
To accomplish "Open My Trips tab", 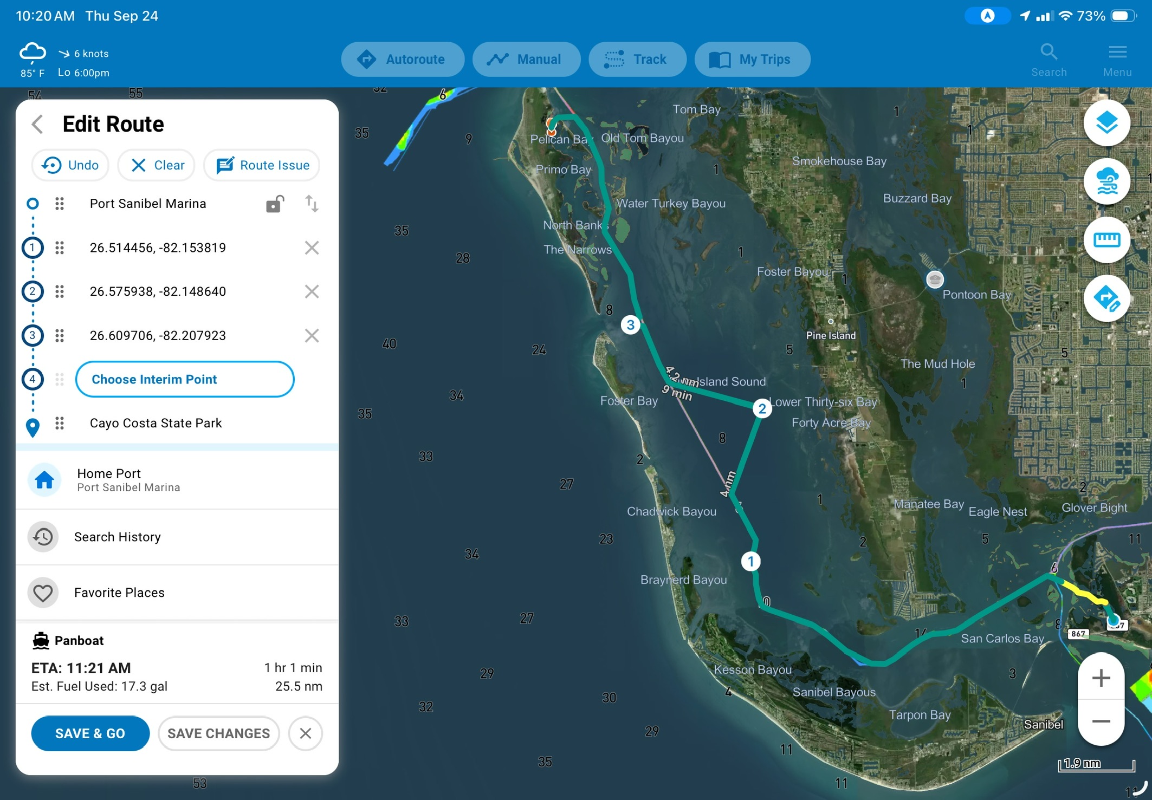I will pos(752,59).
